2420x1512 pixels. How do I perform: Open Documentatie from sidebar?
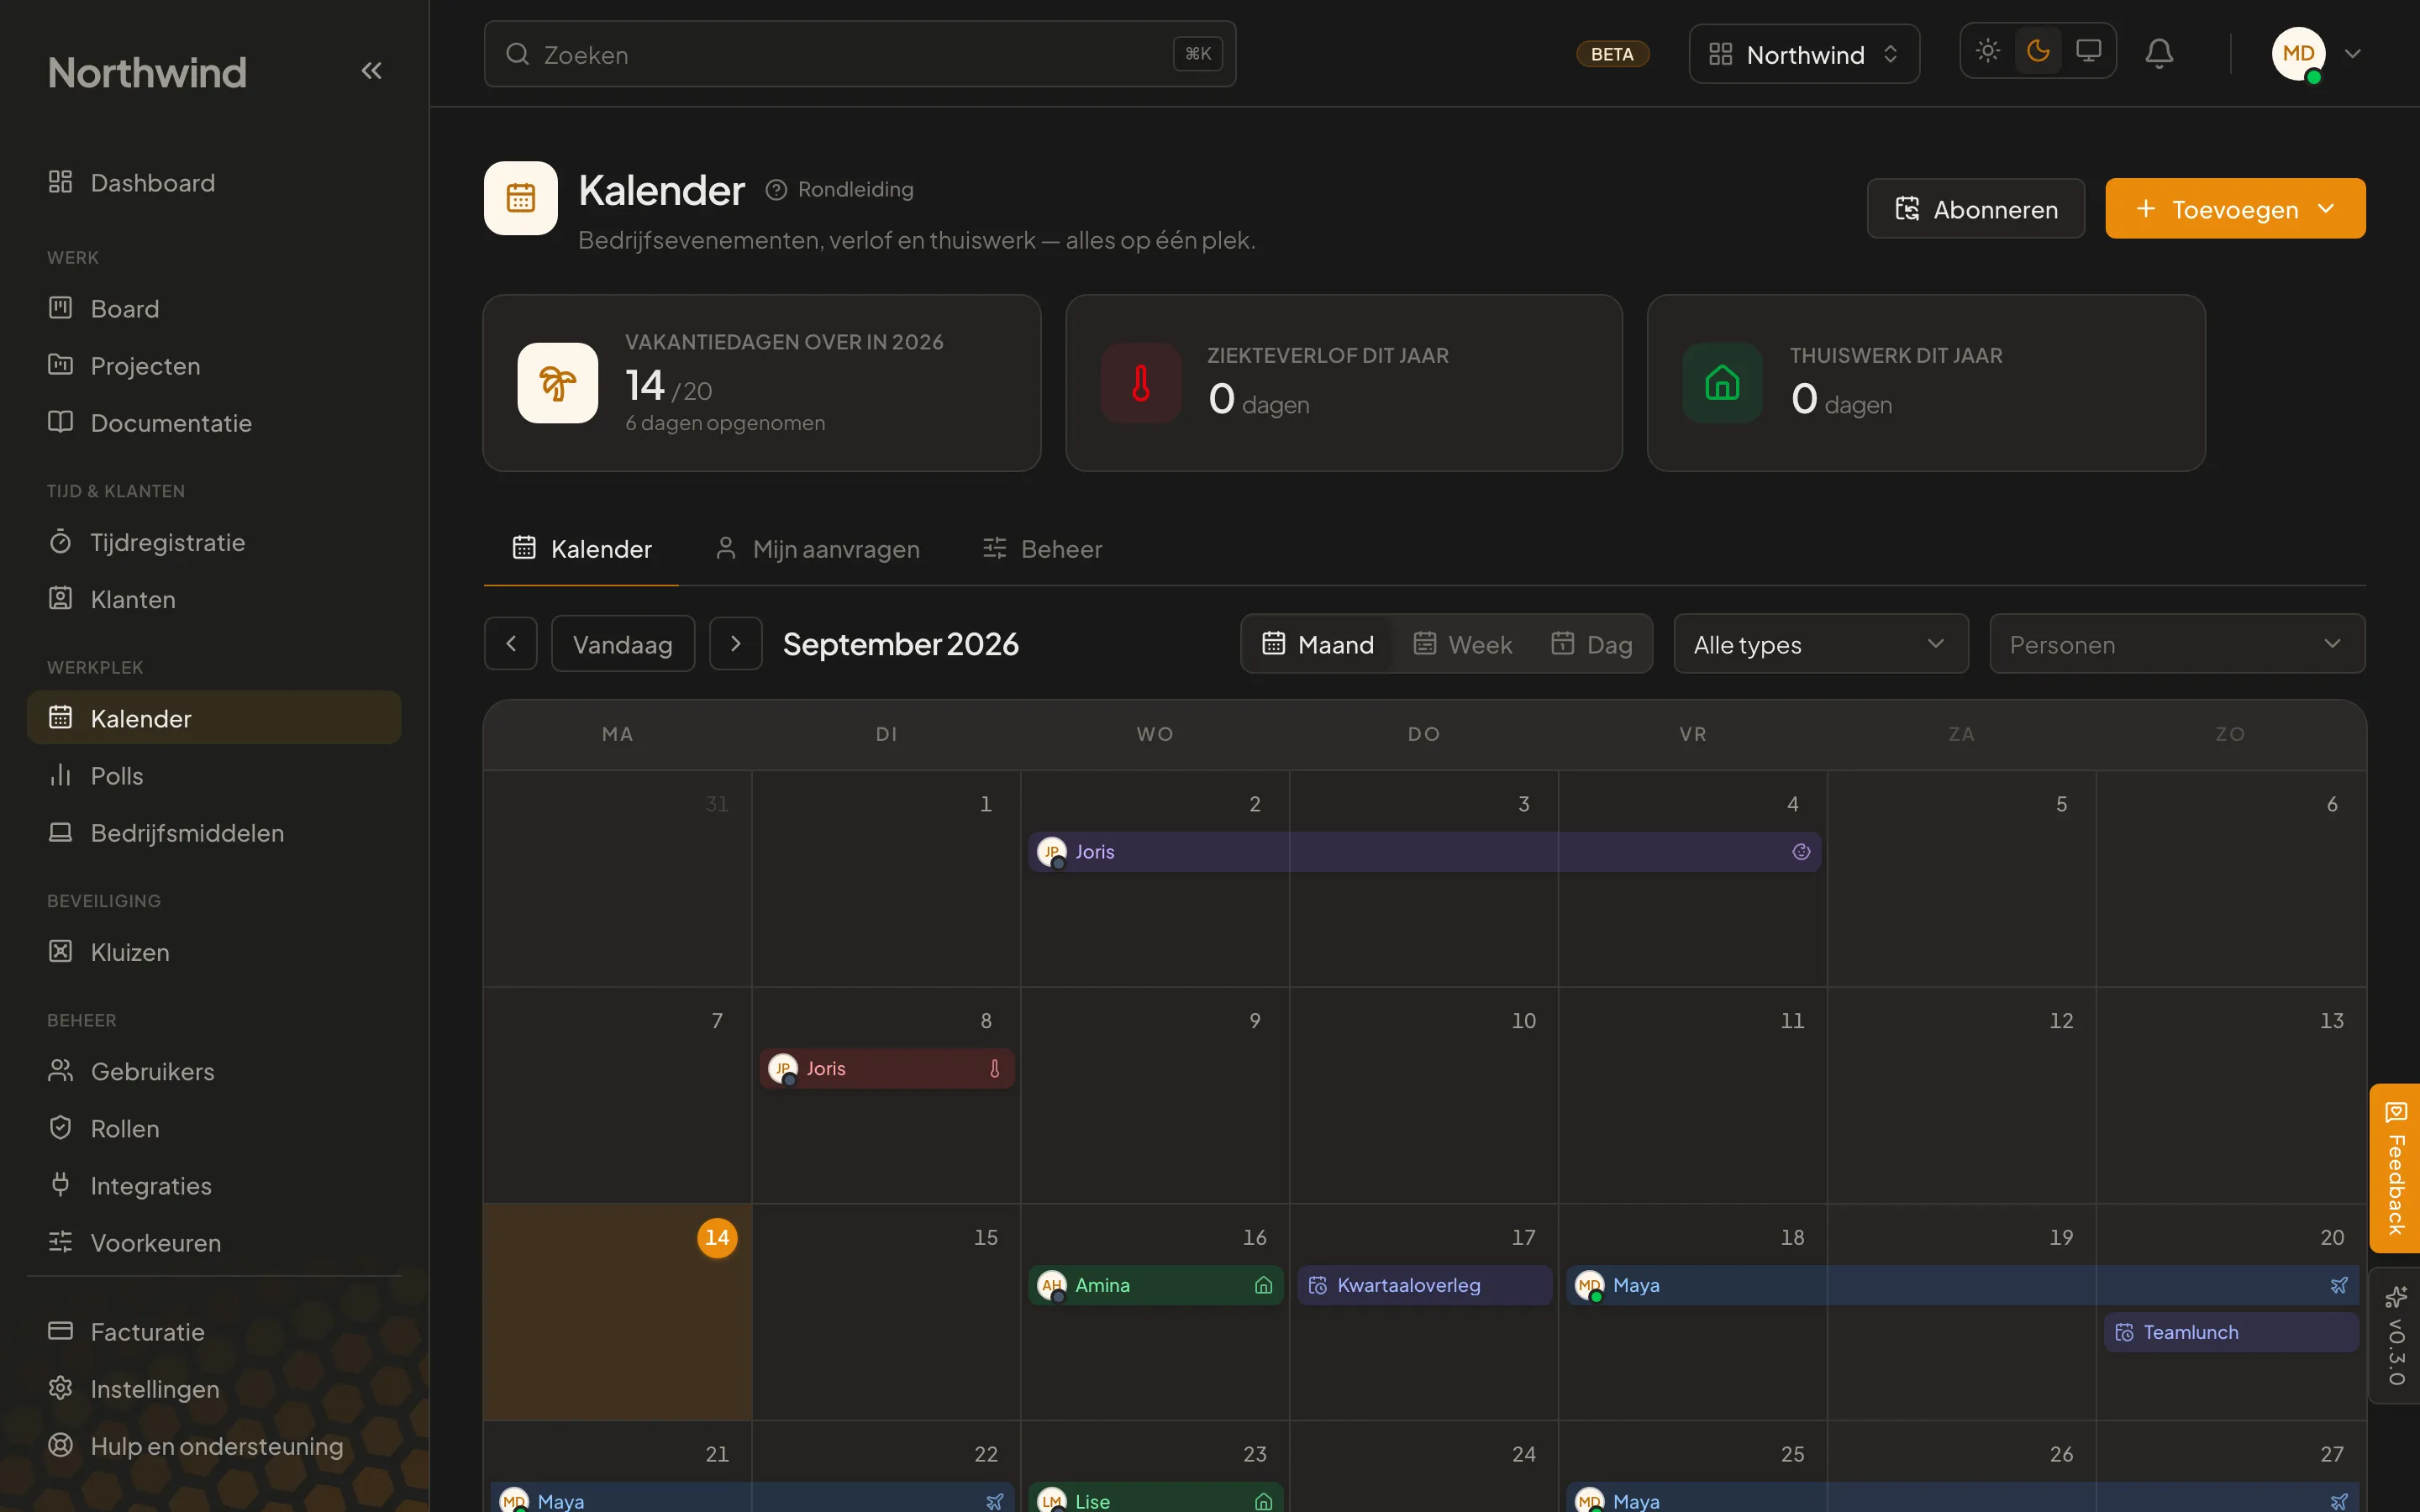click(213, 423)
